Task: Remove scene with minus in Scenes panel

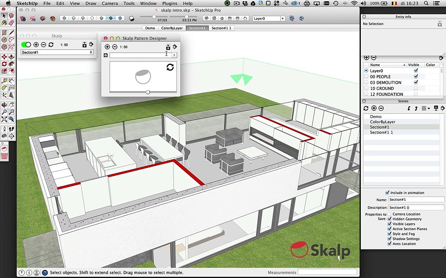Action: (x=381, y=108)
